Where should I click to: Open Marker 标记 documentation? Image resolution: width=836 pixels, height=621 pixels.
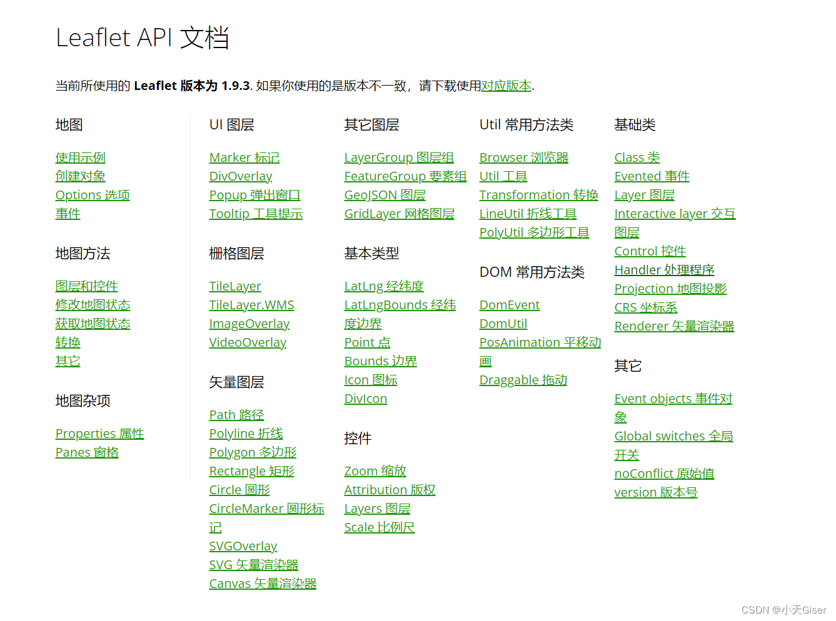click(244, 157)
